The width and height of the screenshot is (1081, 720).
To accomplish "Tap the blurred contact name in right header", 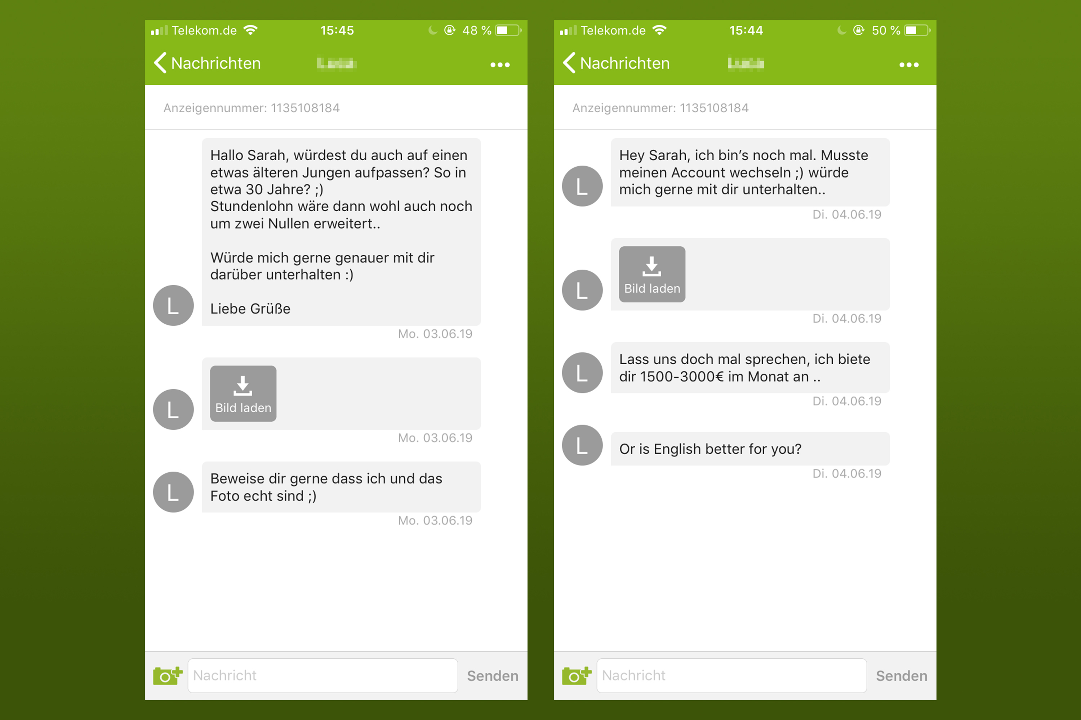I will (x=746, y=63).
